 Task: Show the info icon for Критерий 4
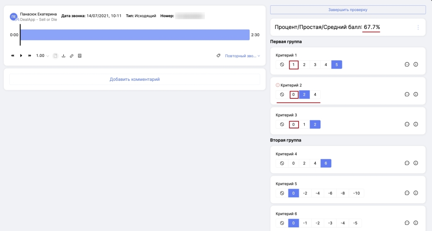coord(416,163)
